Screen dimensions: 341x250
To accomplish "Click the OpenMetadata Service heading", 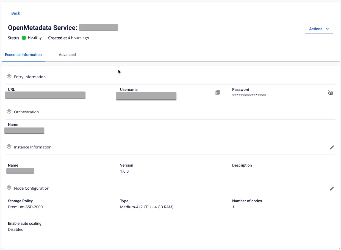I will point(42,28).
